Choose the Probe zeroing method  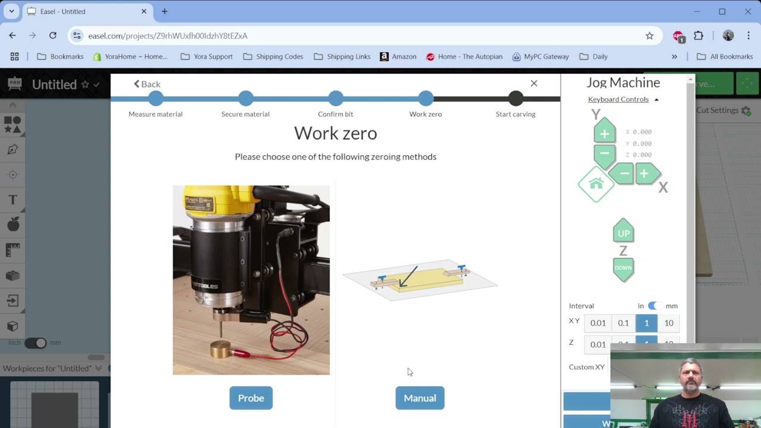point(251,398)
